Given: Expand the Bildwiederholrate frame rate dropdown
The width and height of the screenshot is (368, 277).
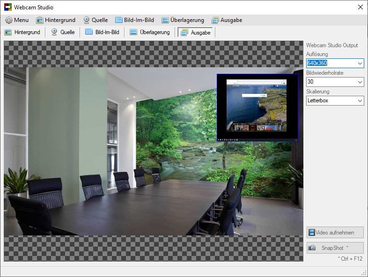Looking at the screenshot, I should (x=360, y=82).
